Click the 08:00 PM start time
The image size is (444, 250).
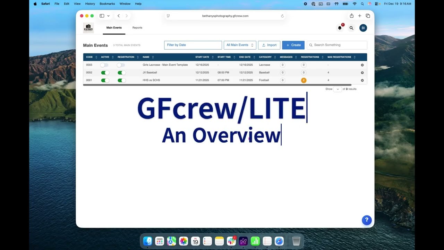223,73
